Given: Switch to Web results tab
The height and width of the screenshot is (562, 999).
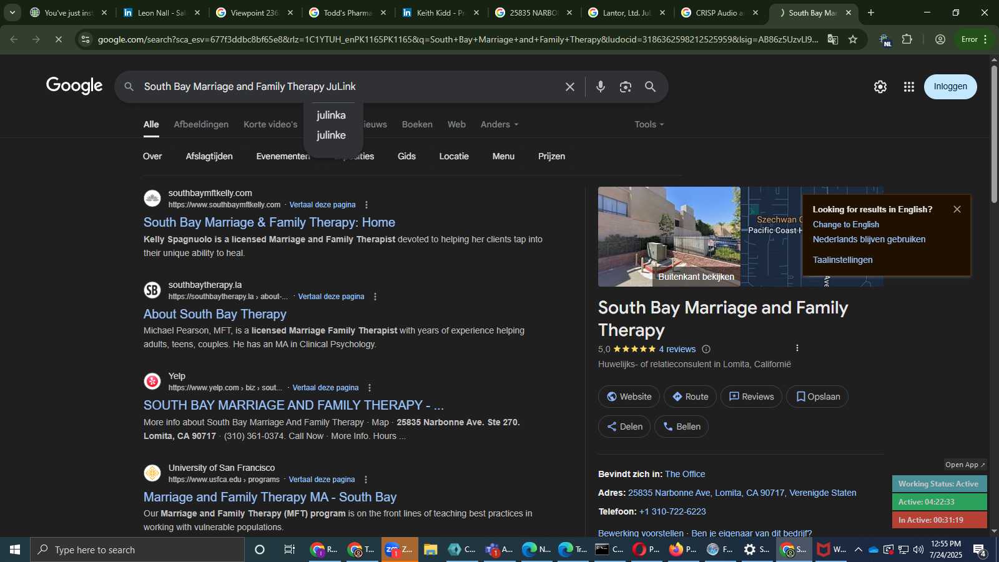Looking at the screenshot, I should (456, 124).
